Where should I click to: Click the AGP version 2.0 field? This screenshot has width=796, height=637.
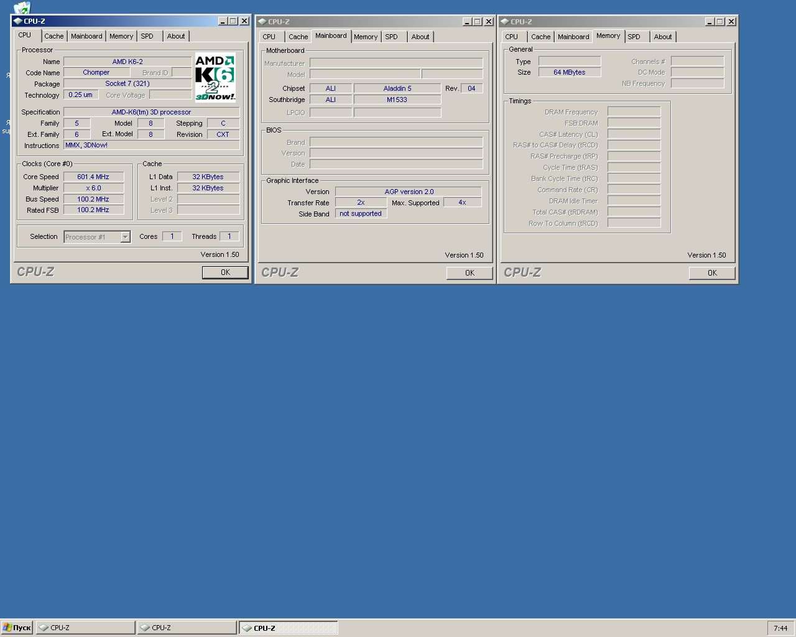pos(409,192)
